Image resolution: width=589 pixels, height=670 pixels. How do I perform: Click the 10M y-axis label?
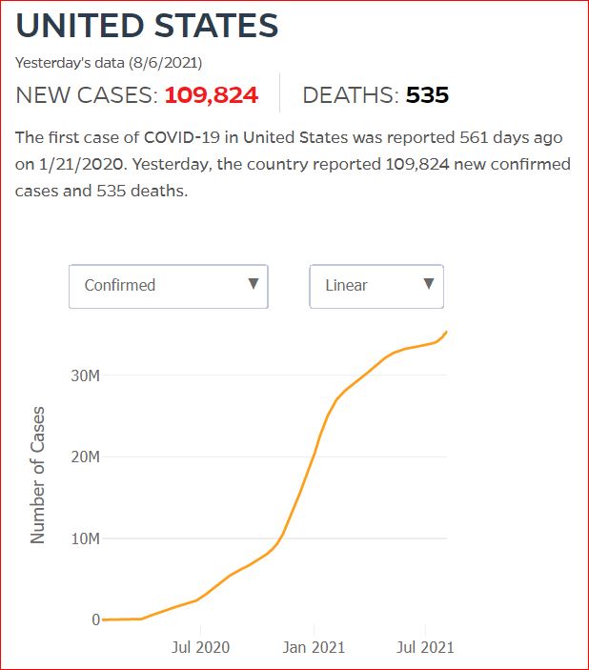click(x=86, y=538)
